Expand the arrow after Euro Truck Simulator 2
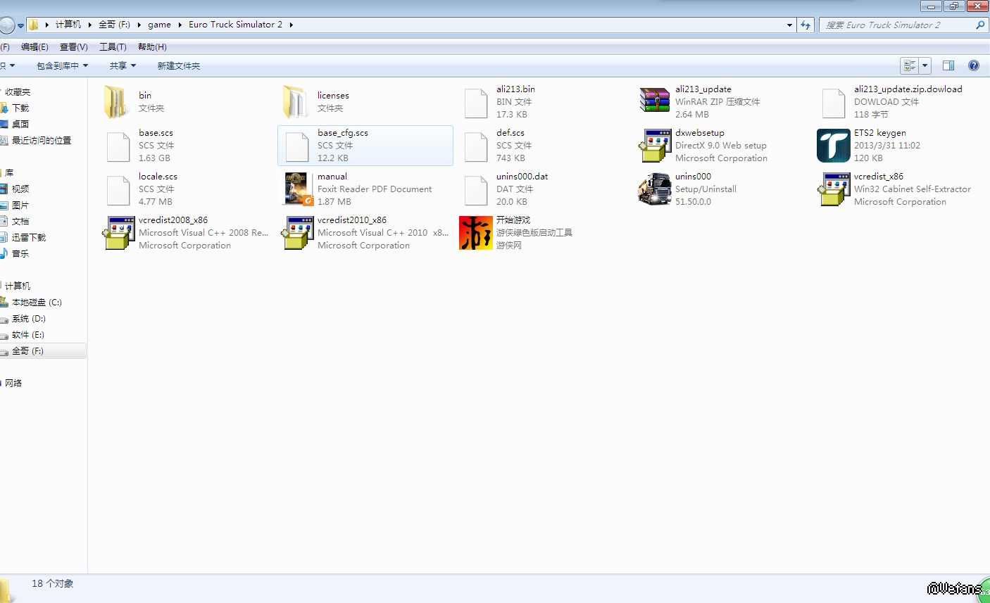Viewport: 990px width, 603px height. click(291, 25)
